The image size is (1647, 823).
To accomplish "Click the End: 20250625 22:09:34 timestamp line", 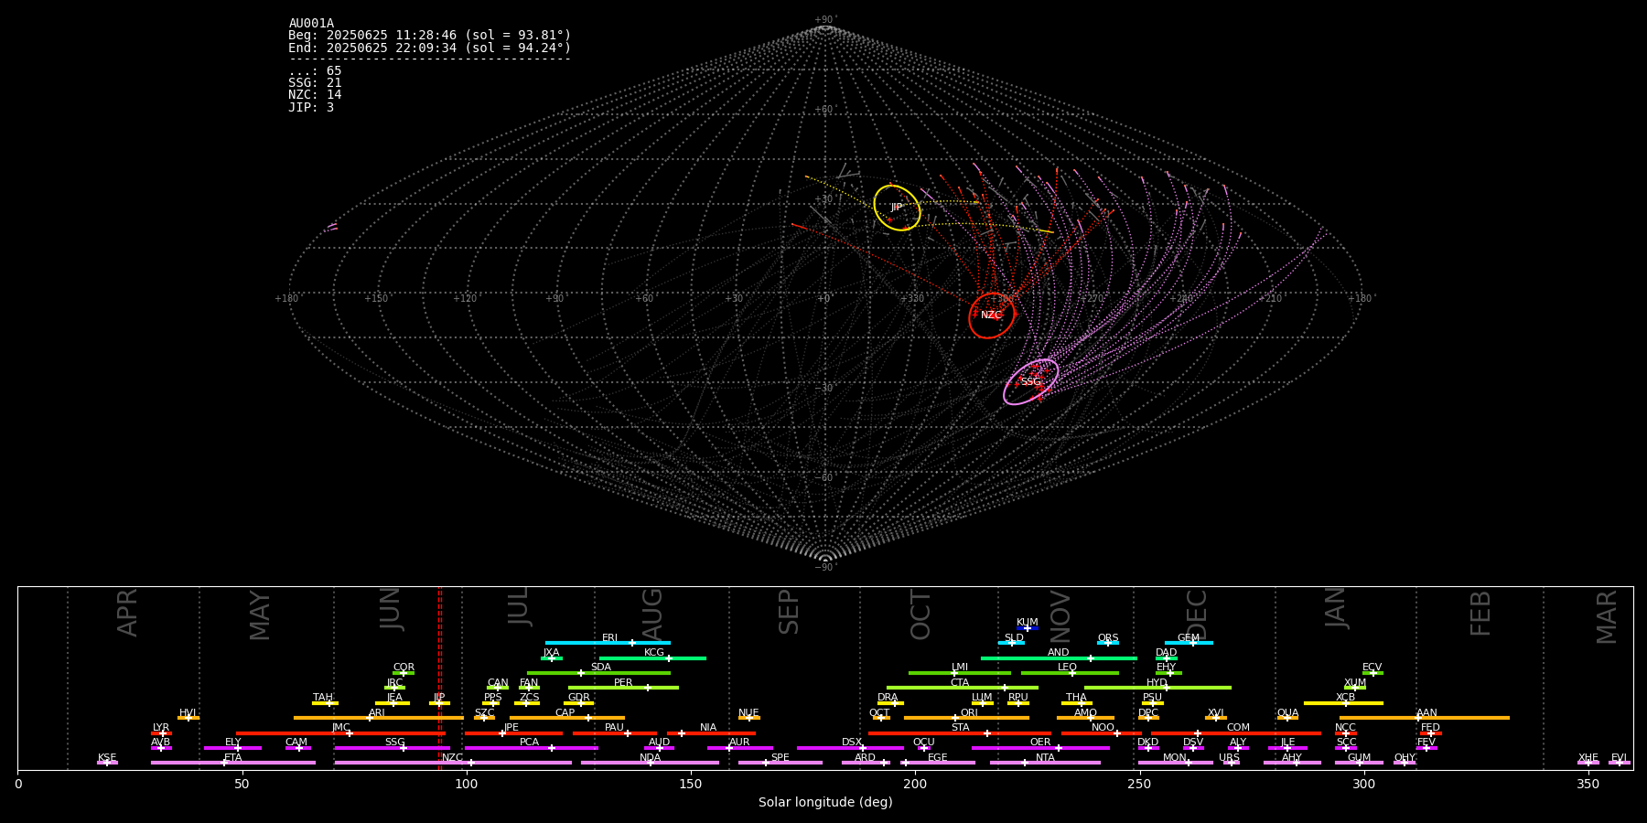I will tap(429, 48).
